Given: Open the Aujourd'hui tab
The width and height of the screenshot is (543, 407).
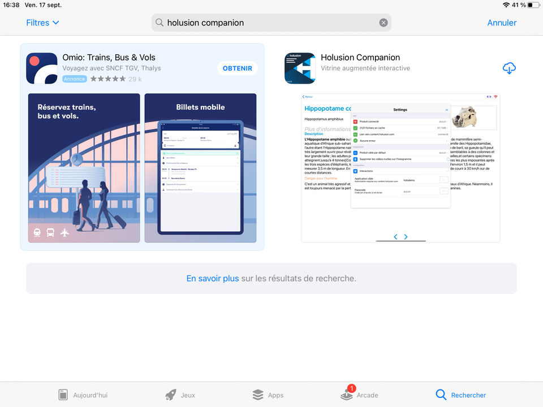Looking at the screenshot, I should pos(83,395).
